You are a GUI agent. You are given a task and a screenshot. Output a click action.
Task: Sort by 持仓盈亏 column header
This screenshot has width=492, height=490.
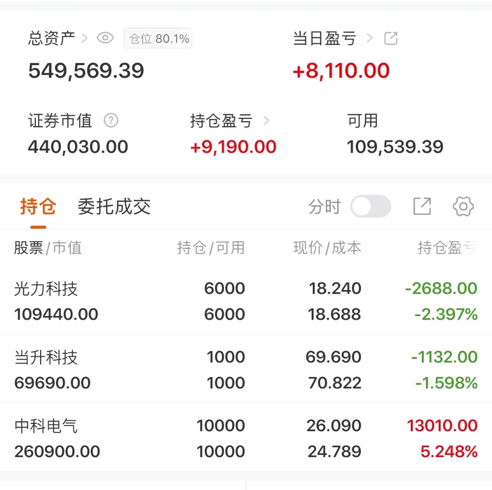coord(447,248)
